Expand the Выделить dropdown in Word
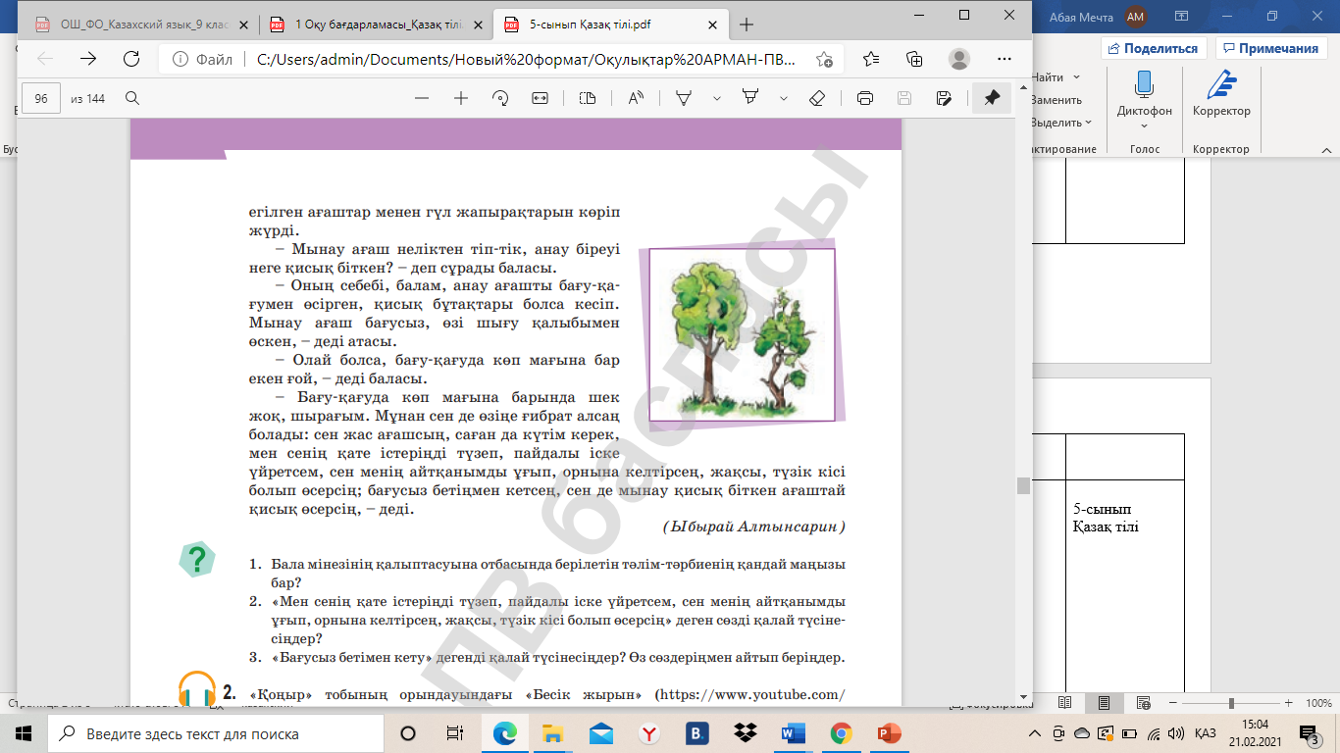 1089,123
